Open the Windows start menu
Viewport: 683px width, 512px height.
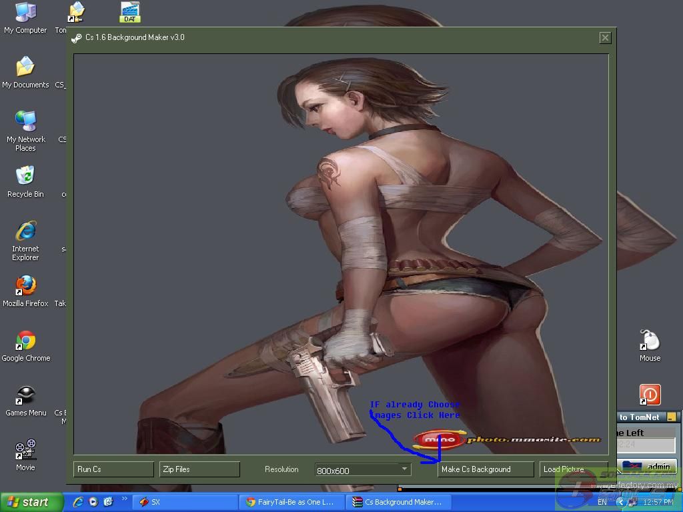tap(31, 502)
